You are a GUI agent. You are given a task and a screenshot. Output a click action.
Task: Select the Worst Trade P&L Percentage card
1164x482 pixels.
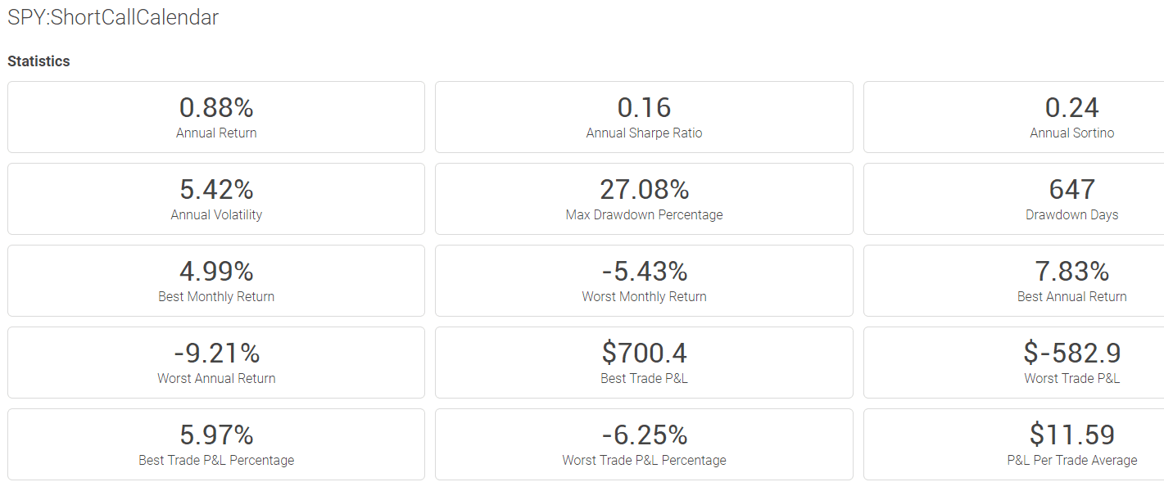[644, 444]
